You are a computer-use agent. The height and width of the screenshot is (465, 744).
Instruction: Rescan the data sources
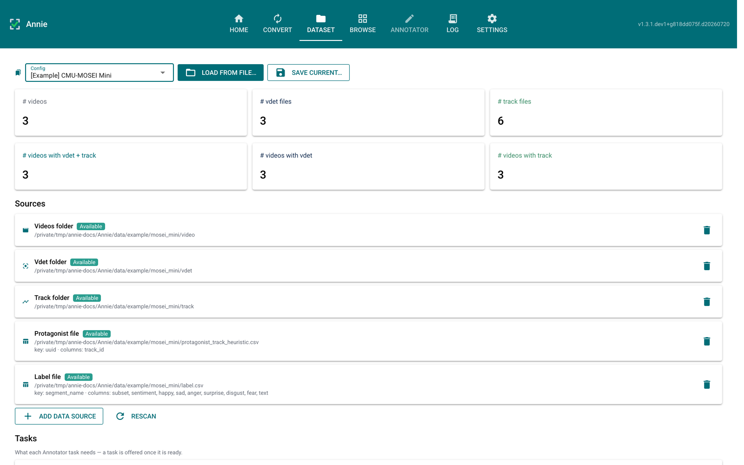[136, 416]
